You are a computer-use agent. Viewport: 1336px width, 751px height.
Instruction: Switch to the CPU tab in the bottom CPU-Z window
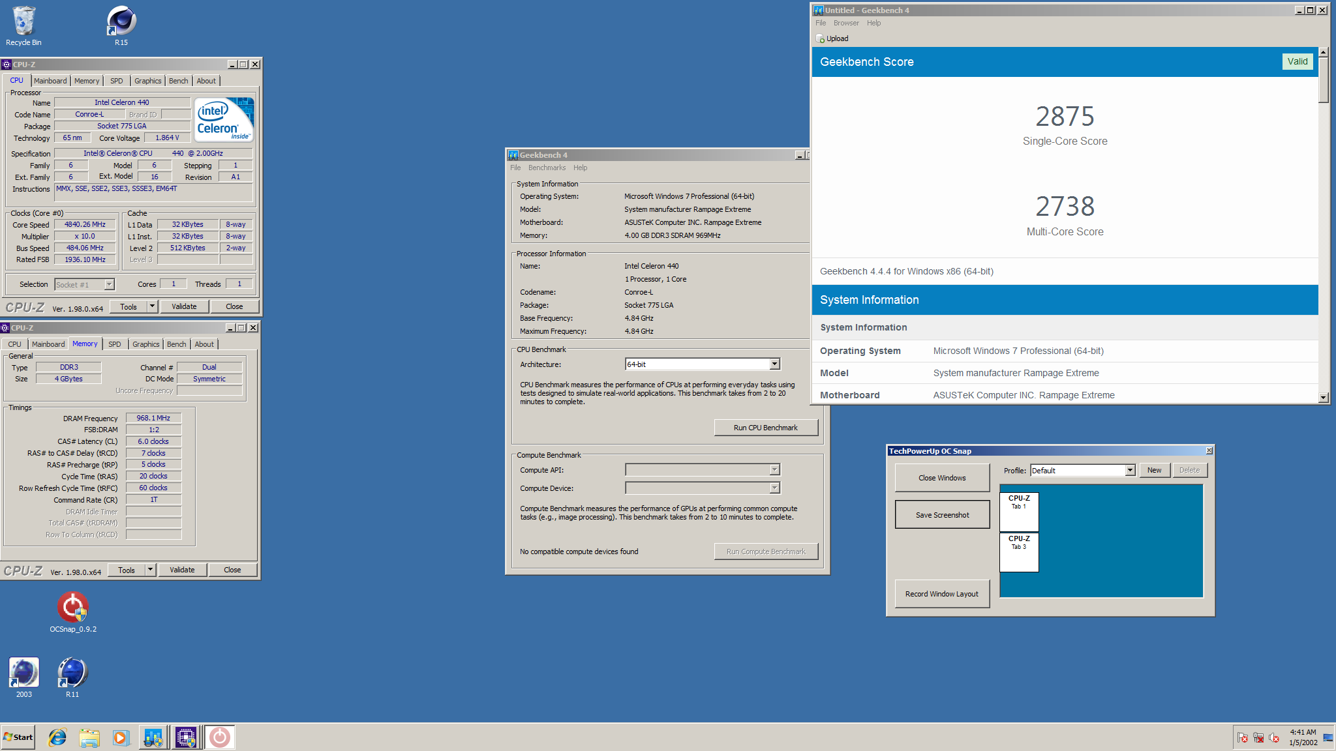click(14, 344)
